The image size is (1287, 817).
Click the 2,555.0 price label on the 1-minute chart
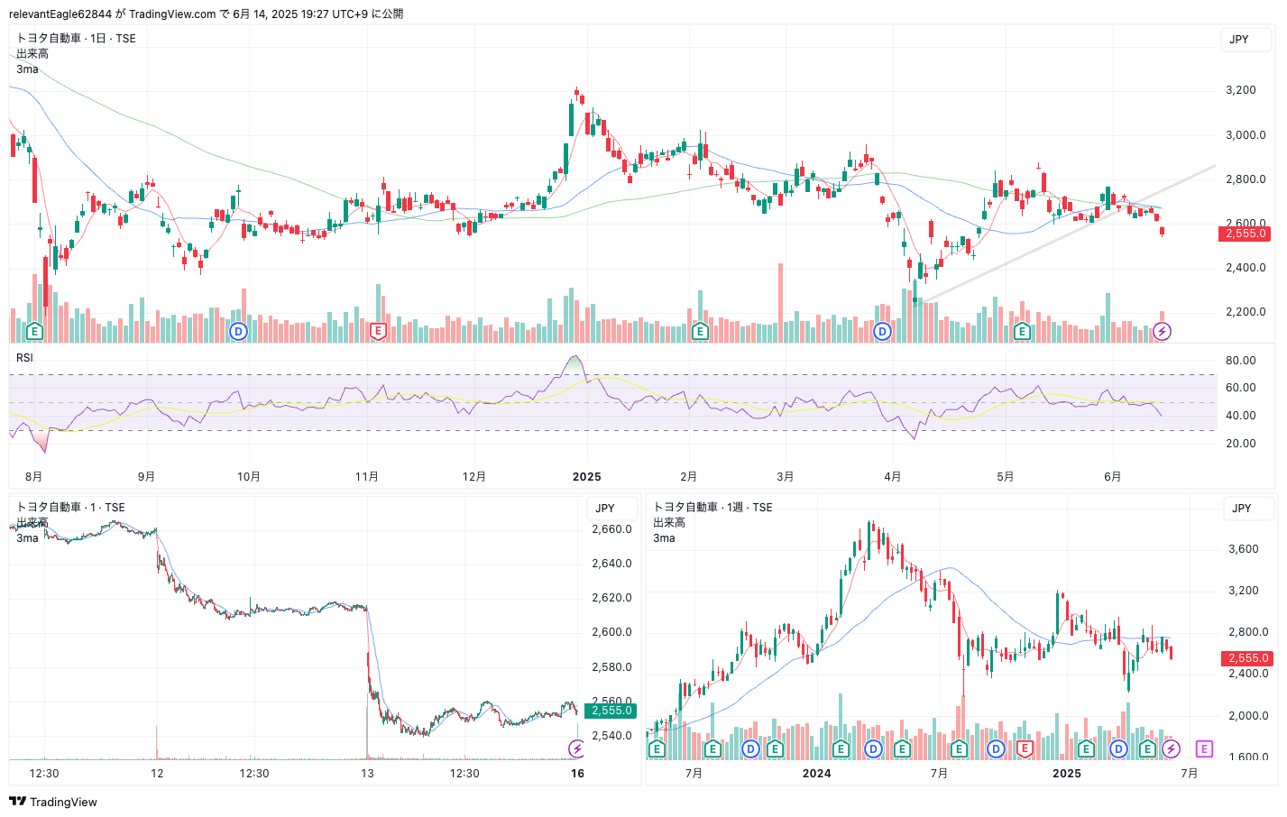[x=611, y=711]
